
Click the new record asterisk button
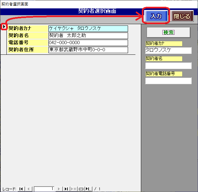74,189
